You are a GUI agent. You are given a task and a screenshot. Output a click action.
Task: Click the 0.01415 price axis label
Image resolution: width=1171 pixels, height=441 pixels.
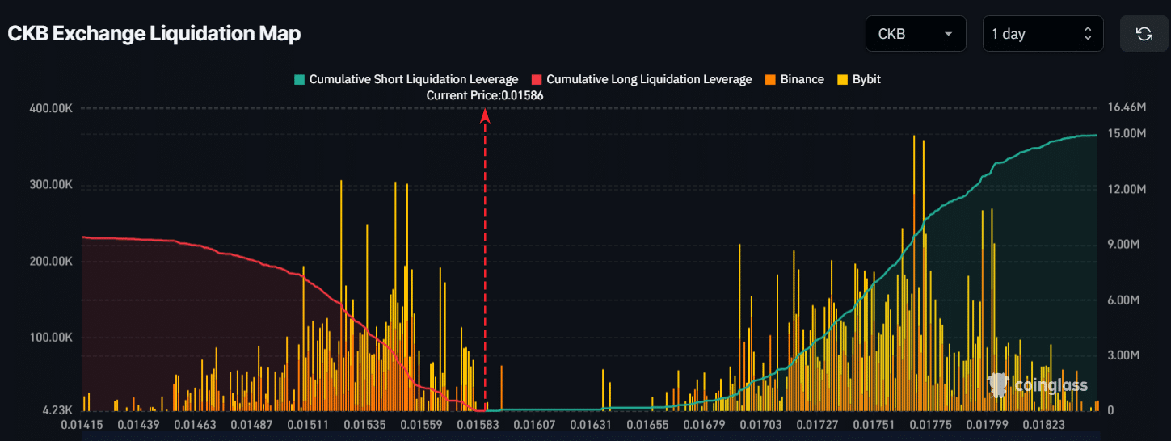(x=82, y=424)
